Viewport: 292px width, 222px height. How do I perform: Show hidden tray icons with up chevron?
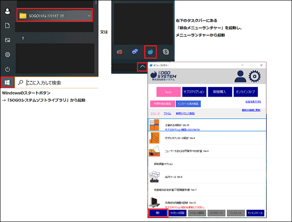143,66
